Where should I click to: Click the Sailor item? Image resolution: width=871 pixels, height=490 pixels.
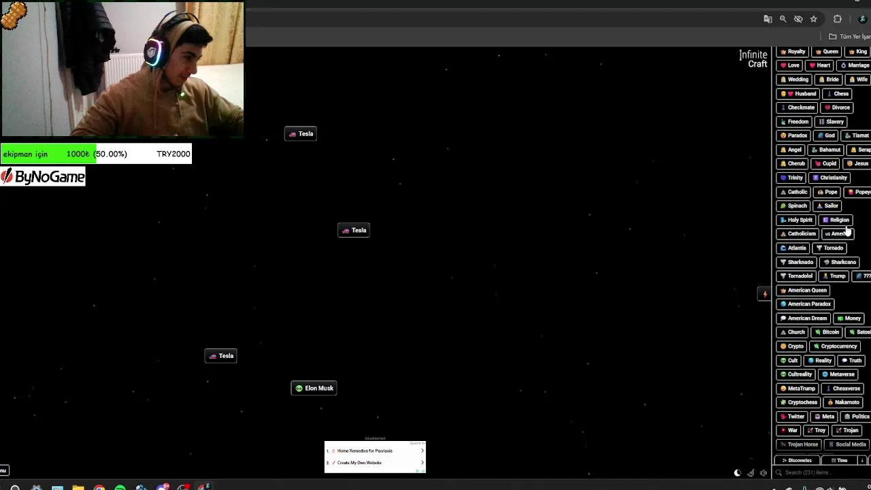click(827, 206)
